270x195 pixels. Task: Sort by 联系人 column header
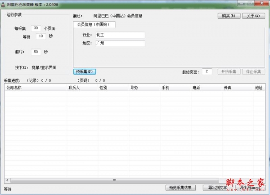coord(82,88)
